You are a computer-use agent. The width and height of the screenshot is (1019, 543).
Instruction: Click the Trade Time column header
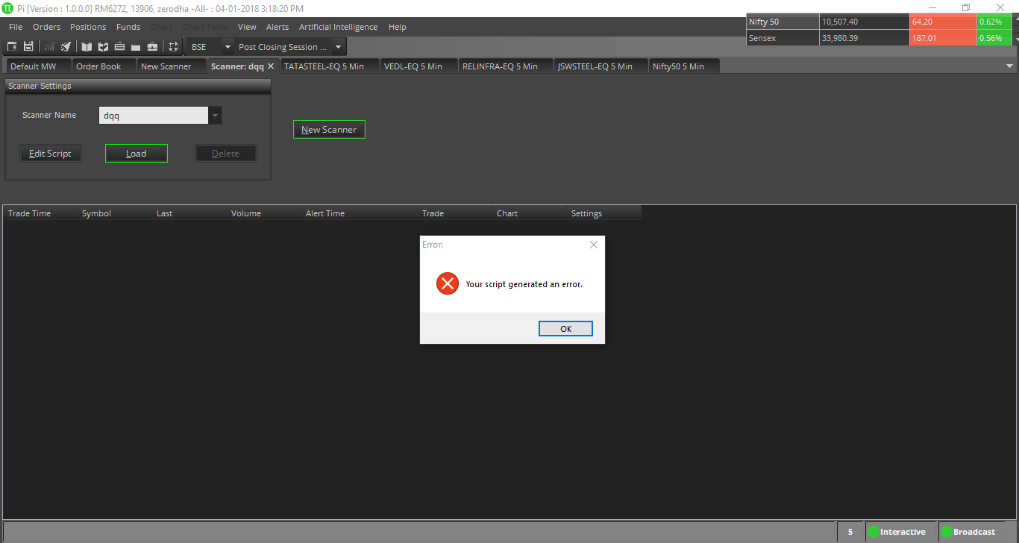(x=40, y=213)
